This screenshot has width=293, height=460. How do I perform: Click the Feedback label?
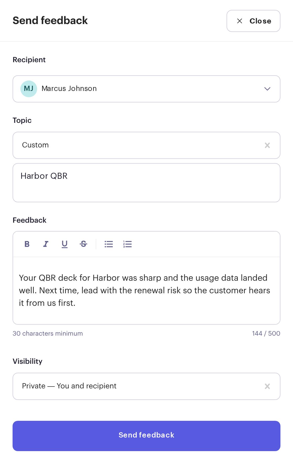[30, 220]
